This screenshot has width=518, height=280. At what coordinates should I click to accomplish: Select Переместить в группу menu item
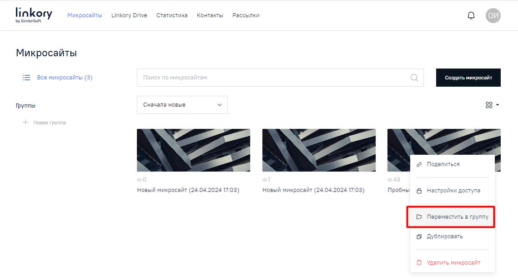tap(457, 217)
